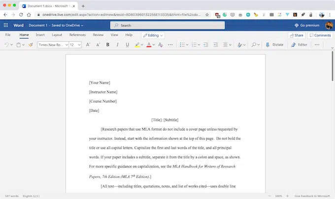Open a new browser tab

83,6
